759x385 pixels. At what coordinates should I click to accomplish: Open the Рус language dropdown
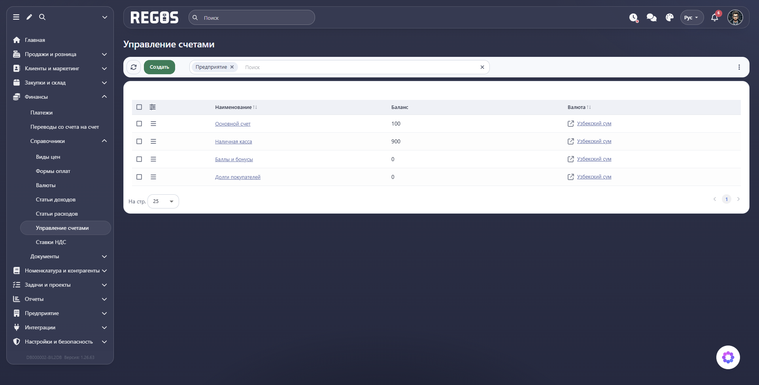692,17
